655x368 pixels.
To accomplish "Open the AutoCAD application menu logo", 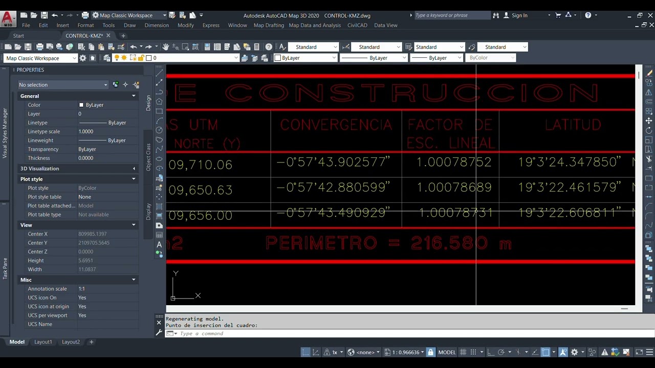I will click(7, 19).
